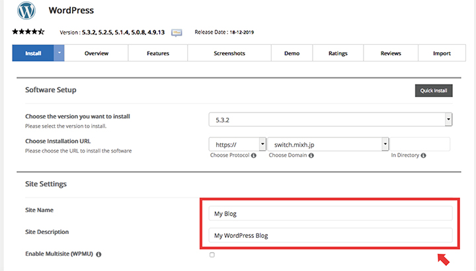The image size is (476, 271).
Task: Enable Multisite (WPMU) checkbox
Action: pos(212,254)
